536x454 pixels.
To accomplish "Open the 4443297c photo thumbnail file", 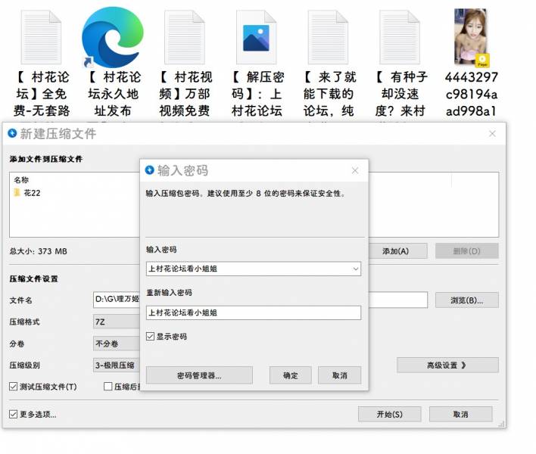I will (471, 38).
